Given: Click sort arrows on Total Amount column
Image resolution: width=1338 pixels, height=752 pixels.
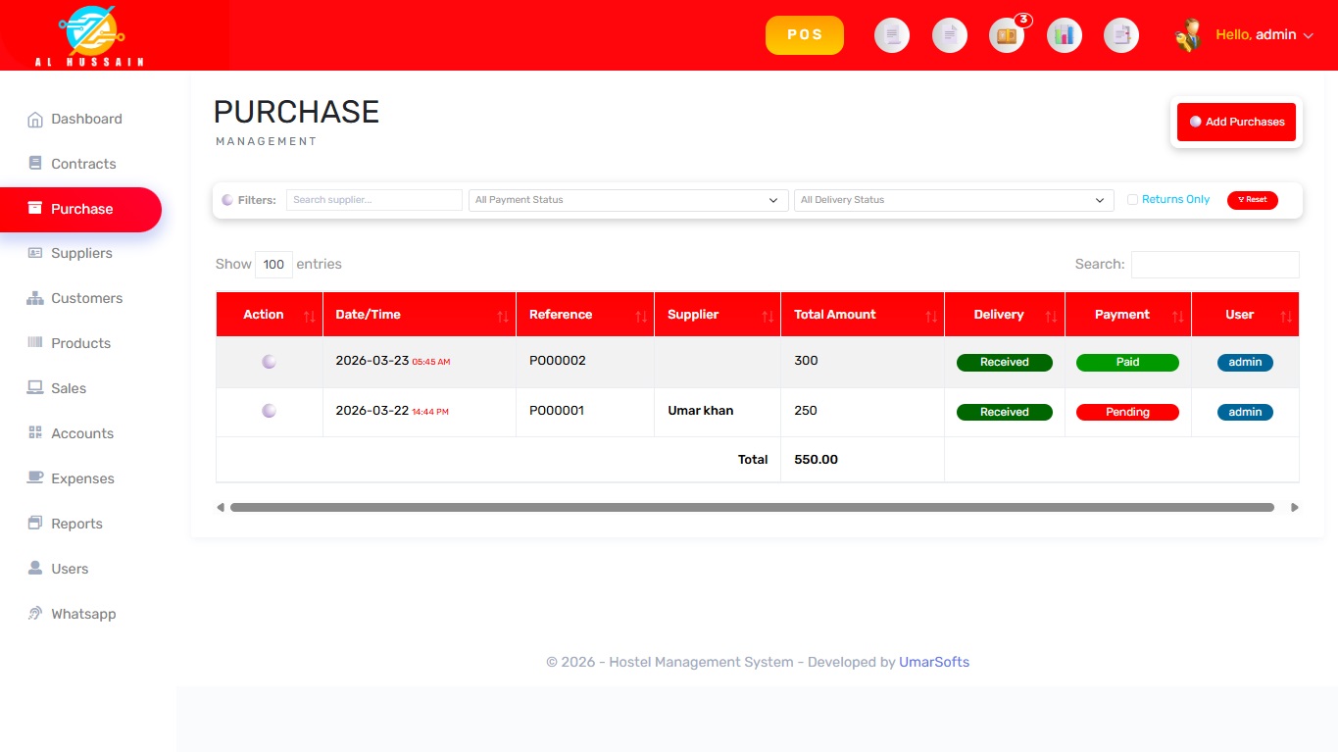Looking at the screenshot, I should point(930,316).
